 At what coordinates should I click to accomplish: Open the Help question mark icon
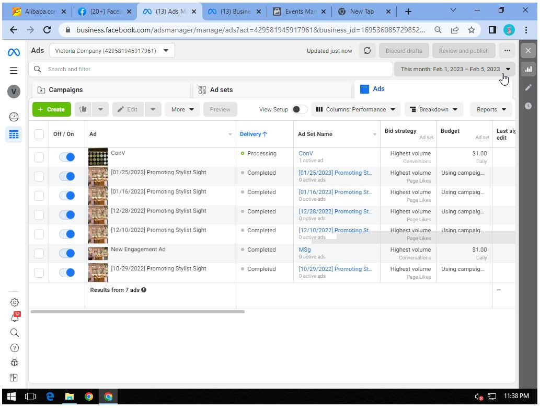tap(15, 348)
